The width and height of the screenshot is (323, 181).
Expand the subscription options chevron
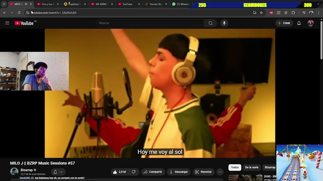pyautogui.click(x=61, y=172)
